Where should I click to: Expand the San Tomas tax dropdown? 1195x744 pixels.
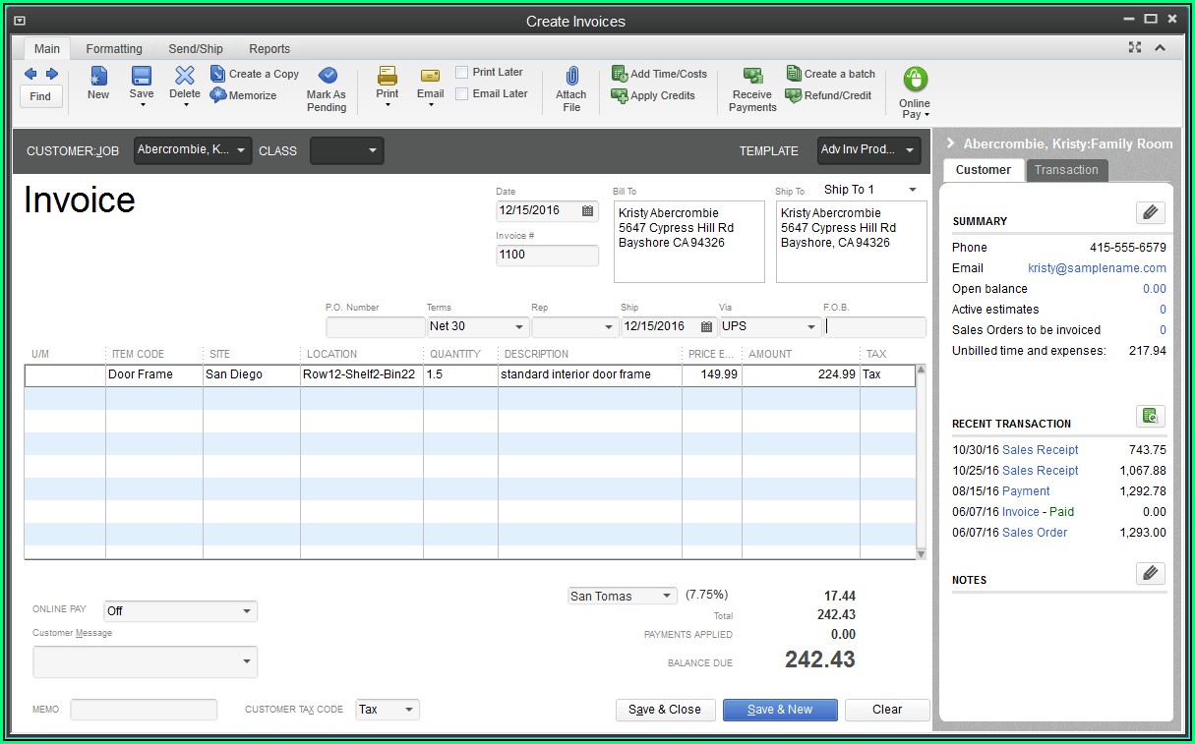pyautogui.click(x=666, y=597)
